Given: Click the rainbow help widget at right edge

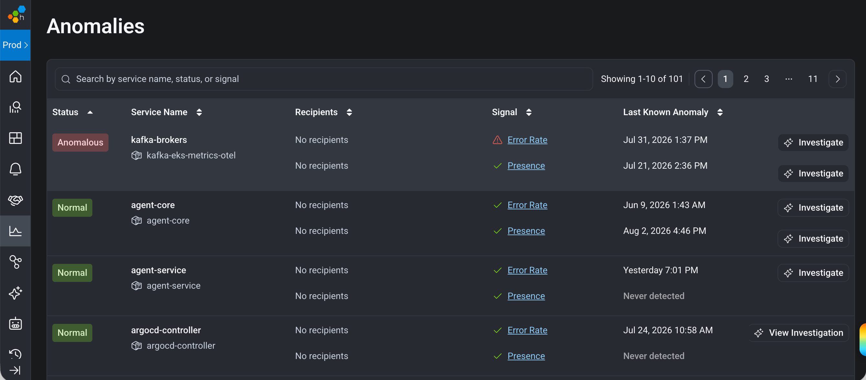Looking at the screenshot, I should tap(863, 339).
